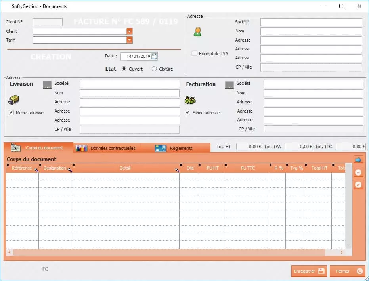The width and height of the screenshot is (369, 281).
Task: Click the sort arrows left of PU HT
Action: click(x=200, y=165)
